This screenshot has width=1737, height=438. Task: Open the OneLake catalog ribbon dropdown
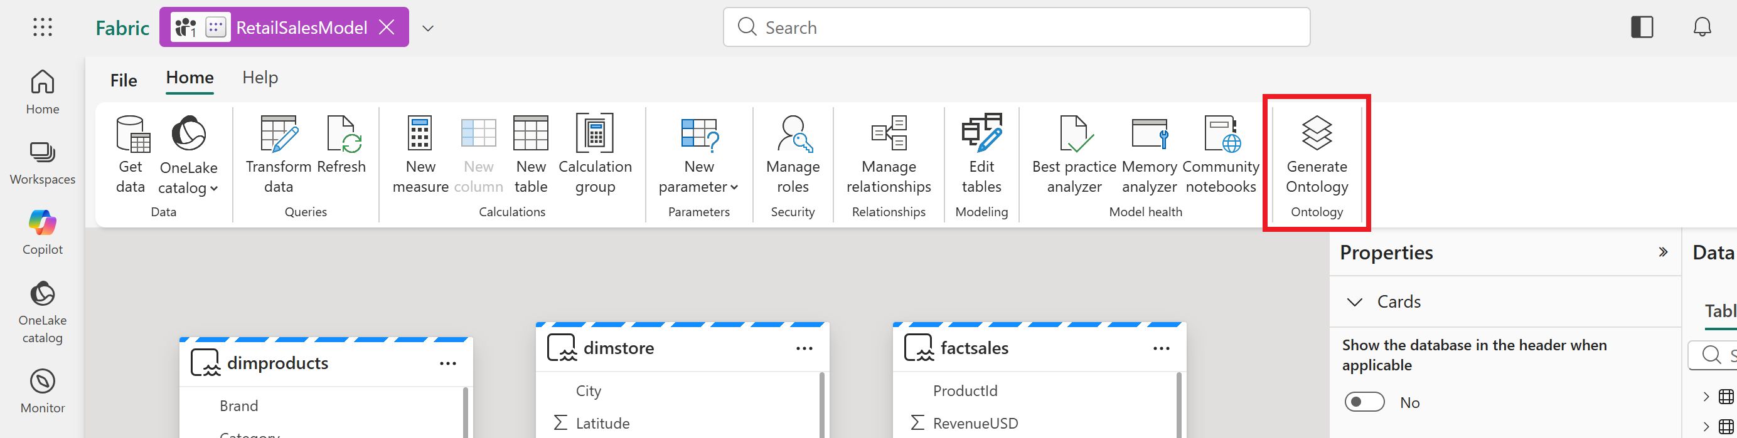click(x=188, y=155)
